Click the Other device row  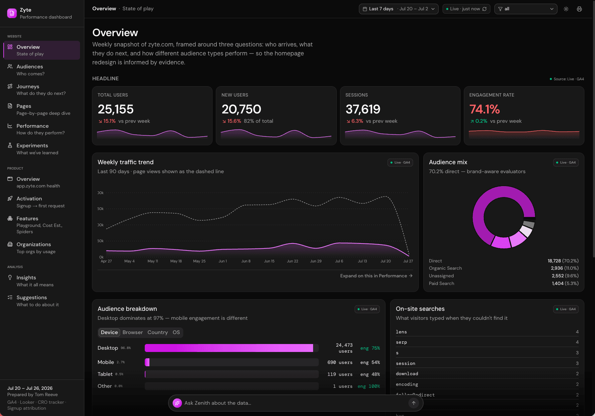pos(239,386)
